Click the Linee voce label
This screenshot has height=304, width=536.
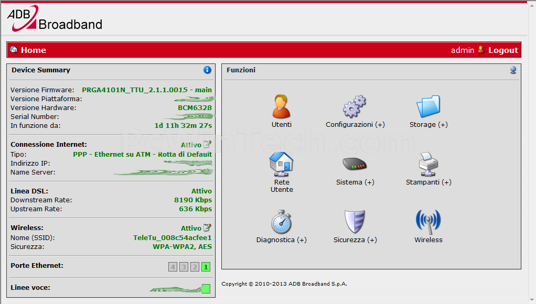(30, 288)
